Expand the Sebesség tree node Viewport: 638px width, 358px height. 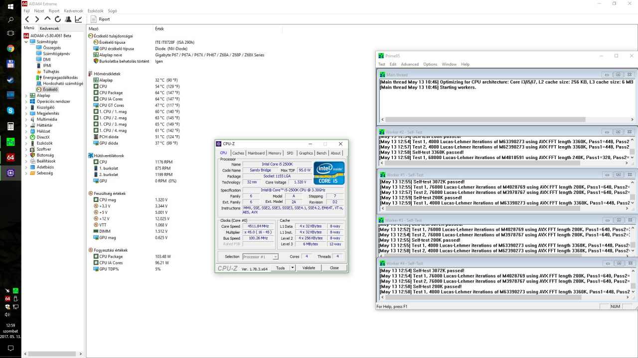pos(26,173)
